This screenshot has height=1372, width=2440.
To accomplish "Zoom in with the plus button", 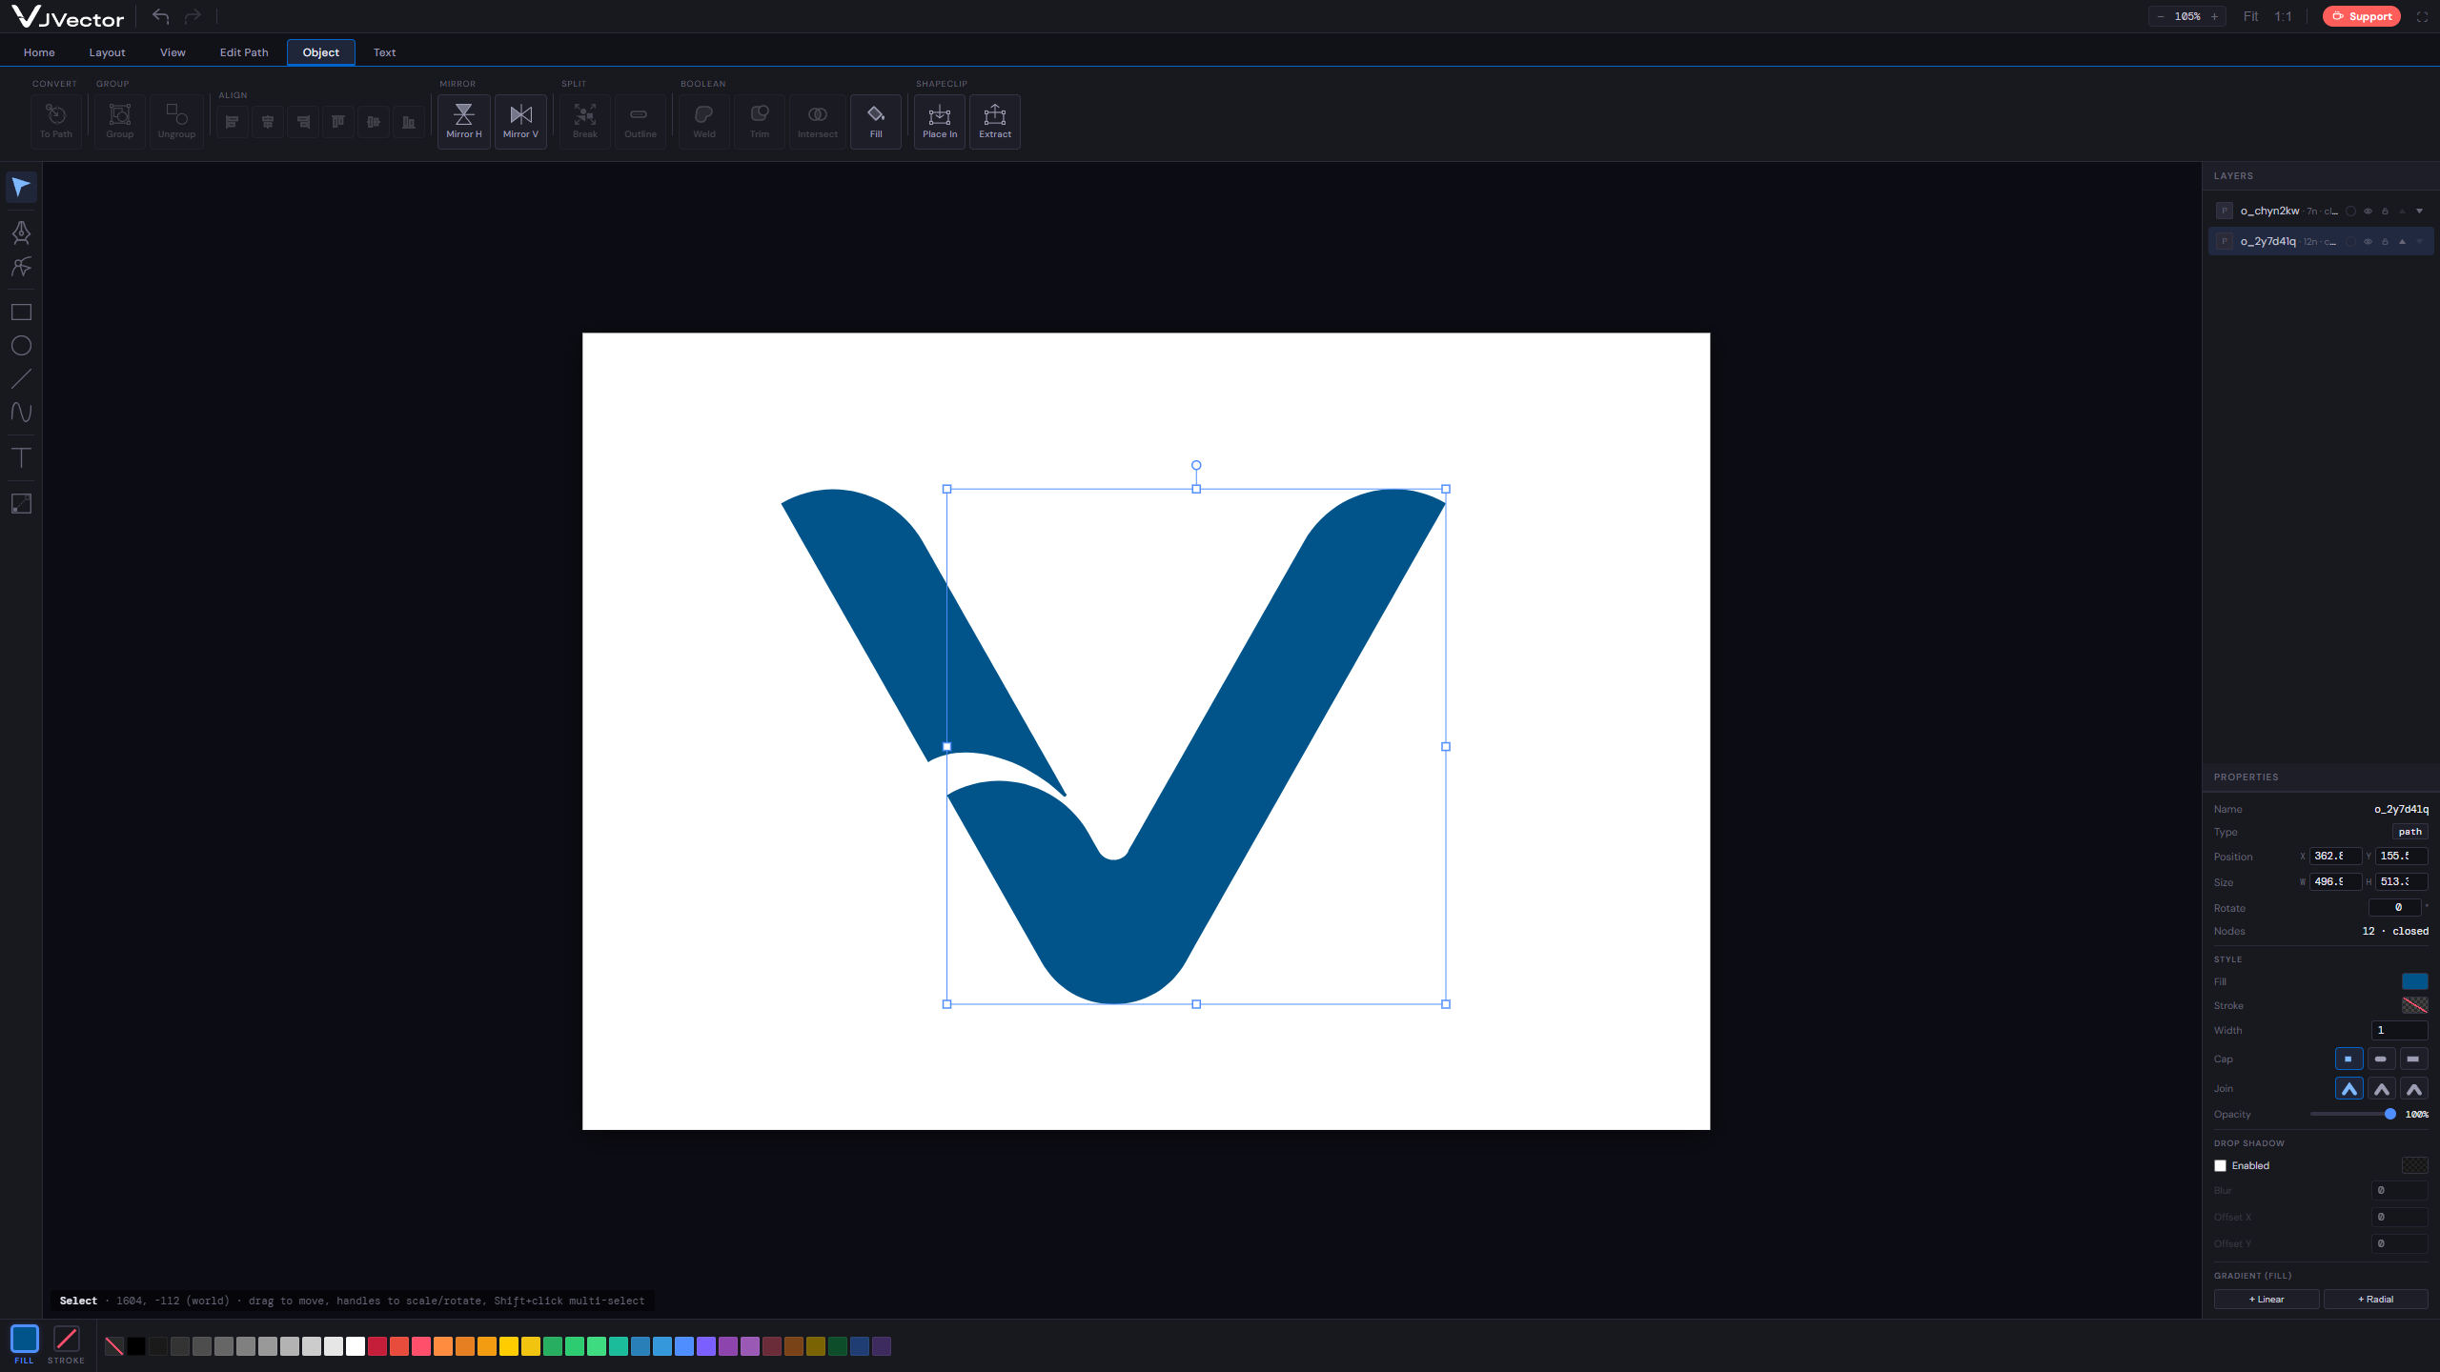I will tap(2214, 16).
